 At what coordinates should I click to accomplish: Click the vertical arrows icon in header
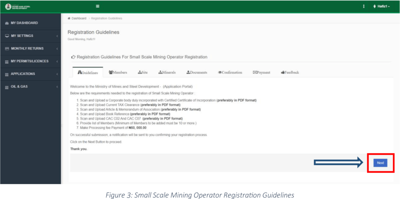364,6
